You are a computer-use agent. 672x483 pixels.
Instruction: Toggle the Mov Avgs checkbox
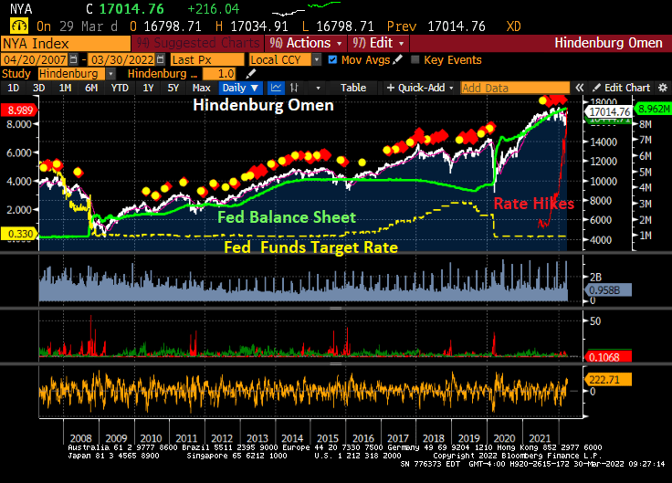pos(332,59)
